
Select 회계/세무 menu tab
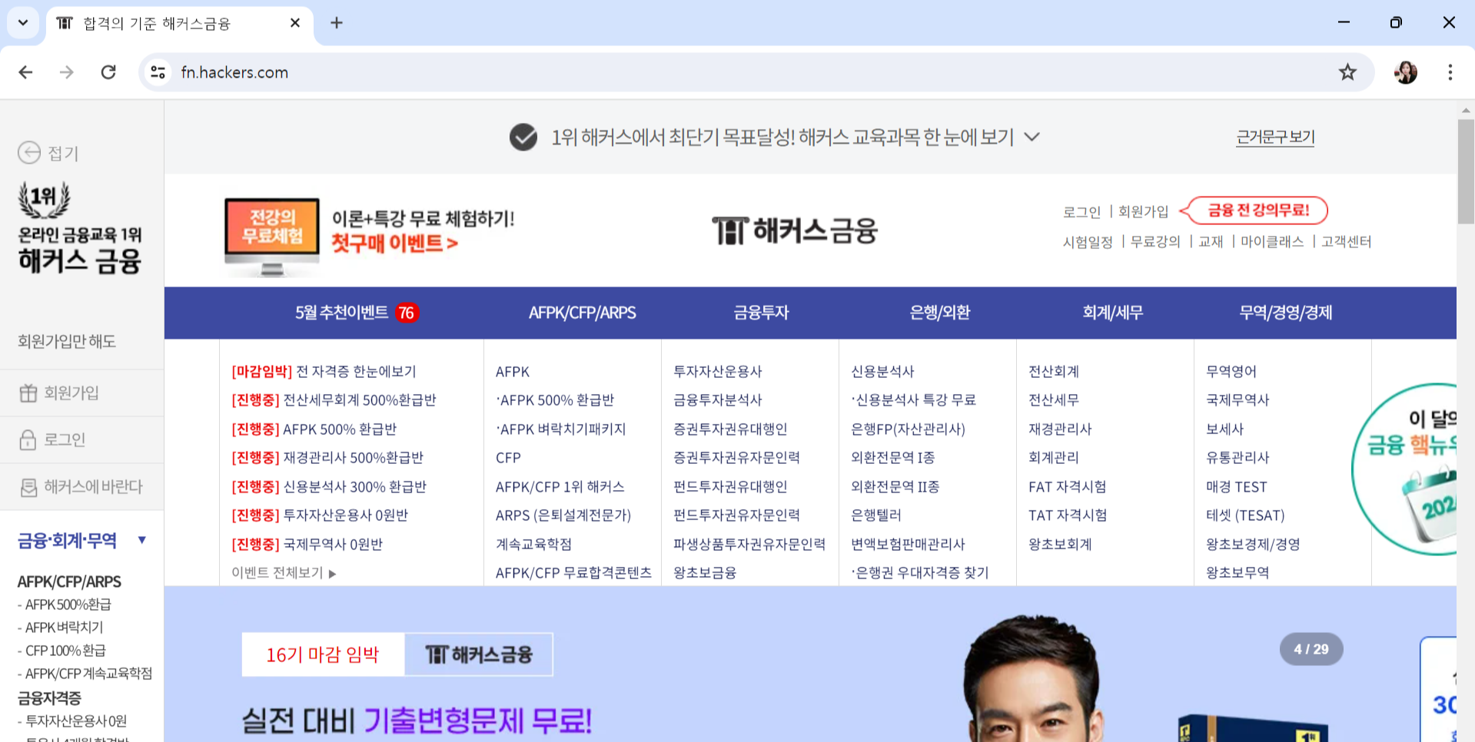[1112, 313]
